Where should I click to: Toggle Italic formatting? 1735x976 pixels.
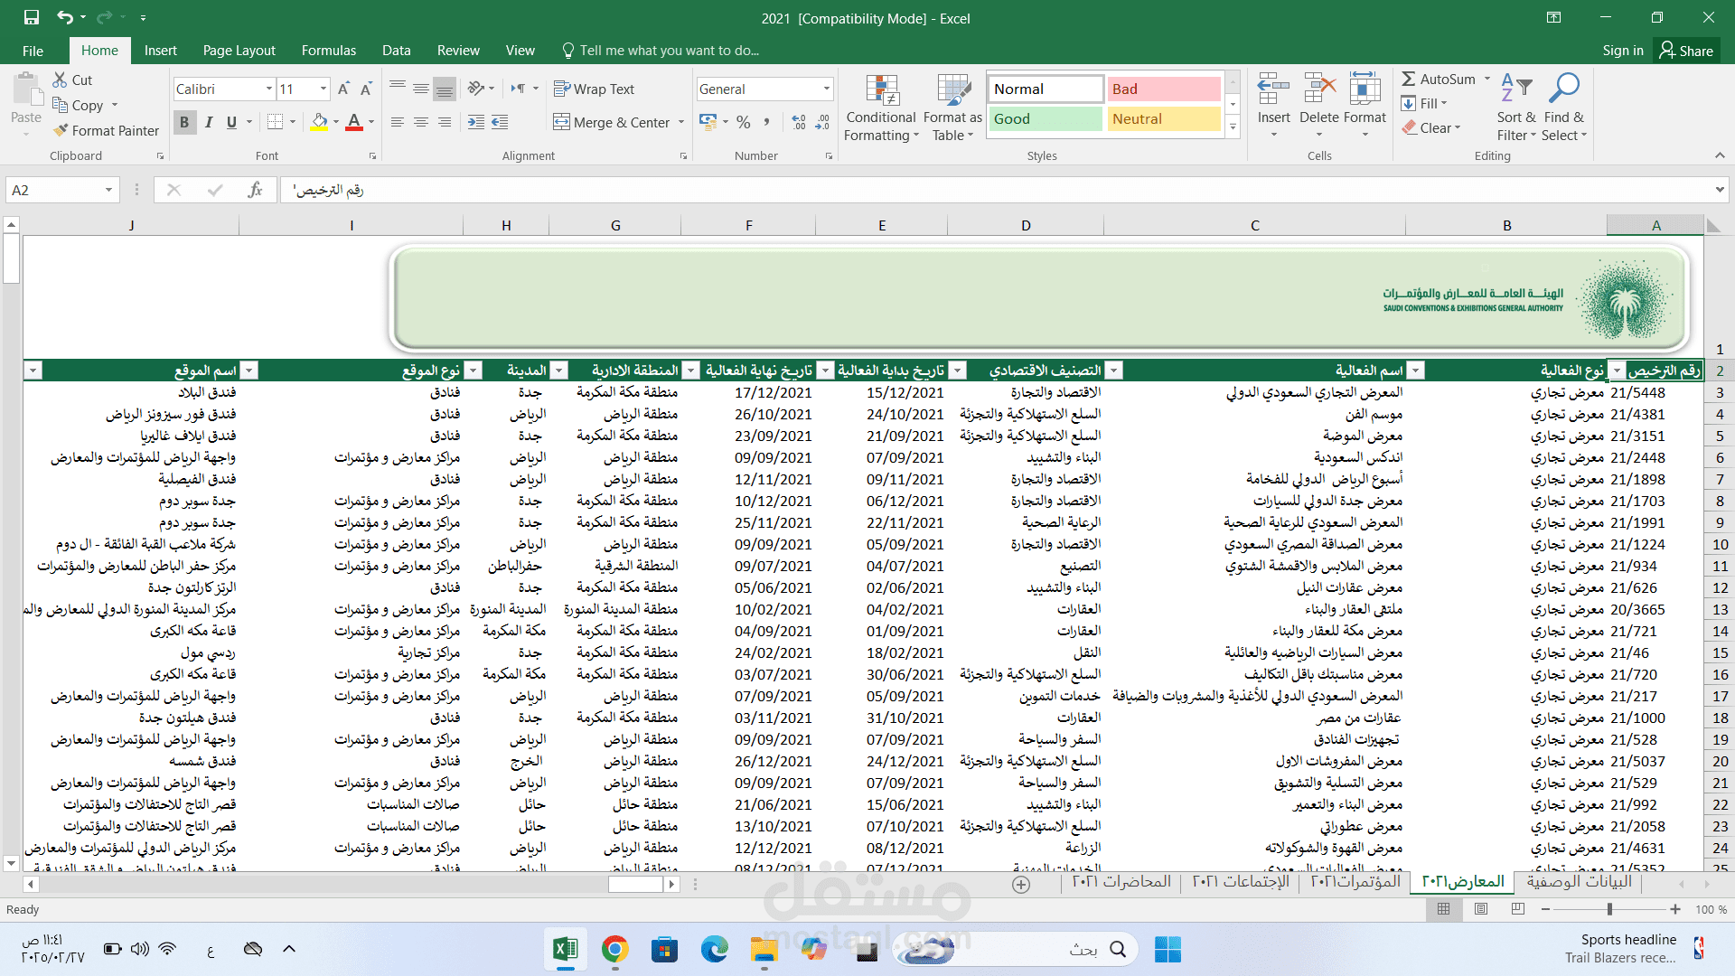pos(209,122)
